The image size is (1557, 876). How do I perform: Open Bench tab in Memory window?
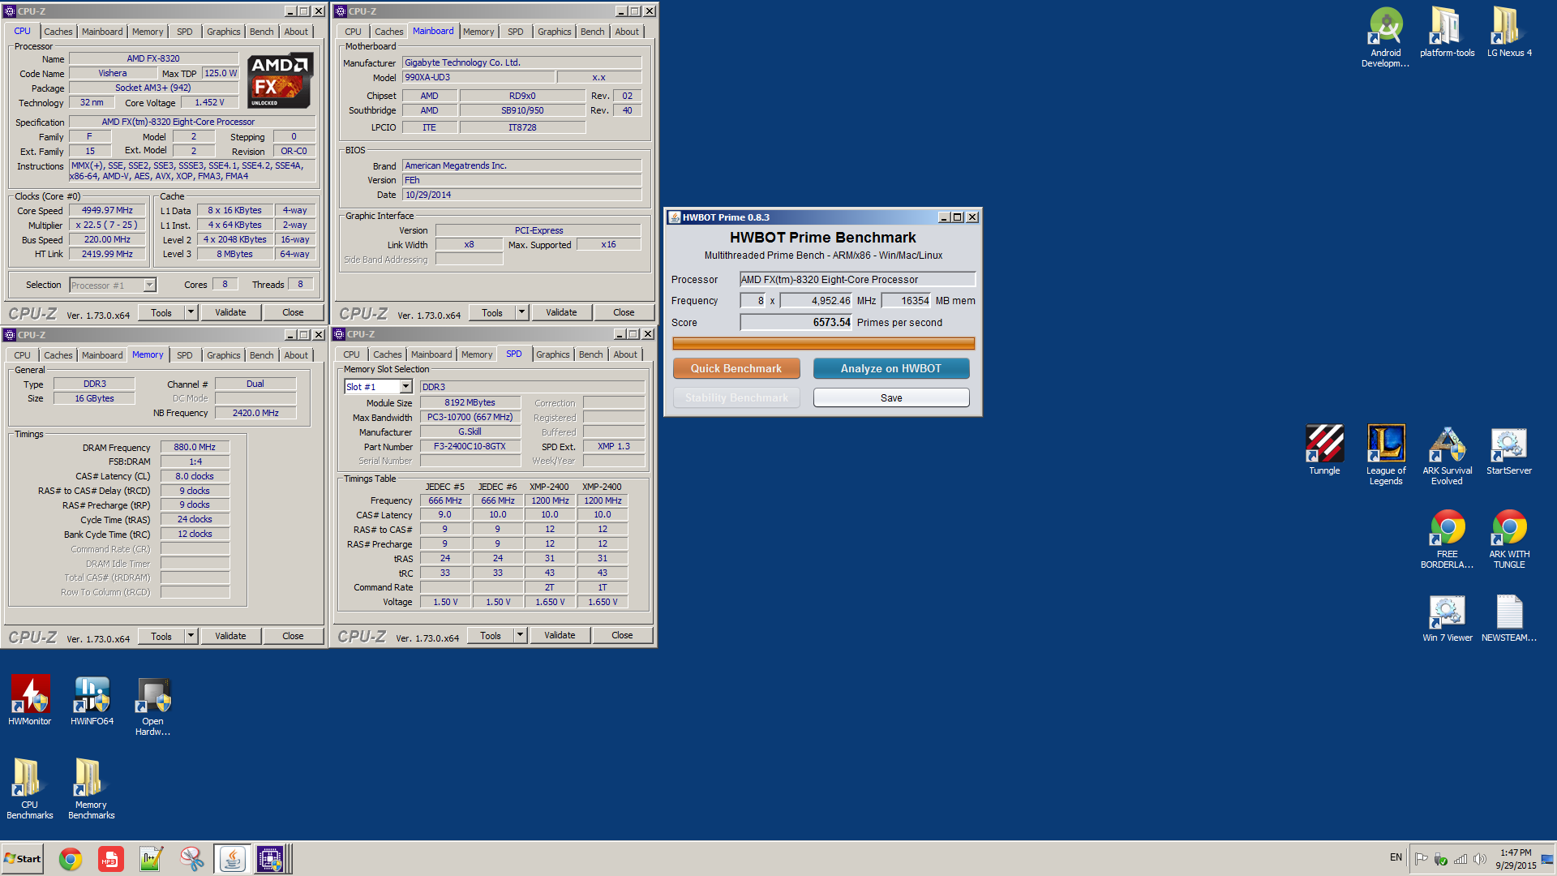point(261,355)
